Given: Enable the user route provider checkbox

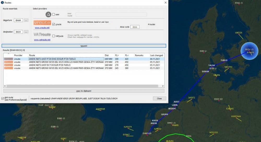Looking at the screenshot, I should pyautogui.click(x=54, y=14).
